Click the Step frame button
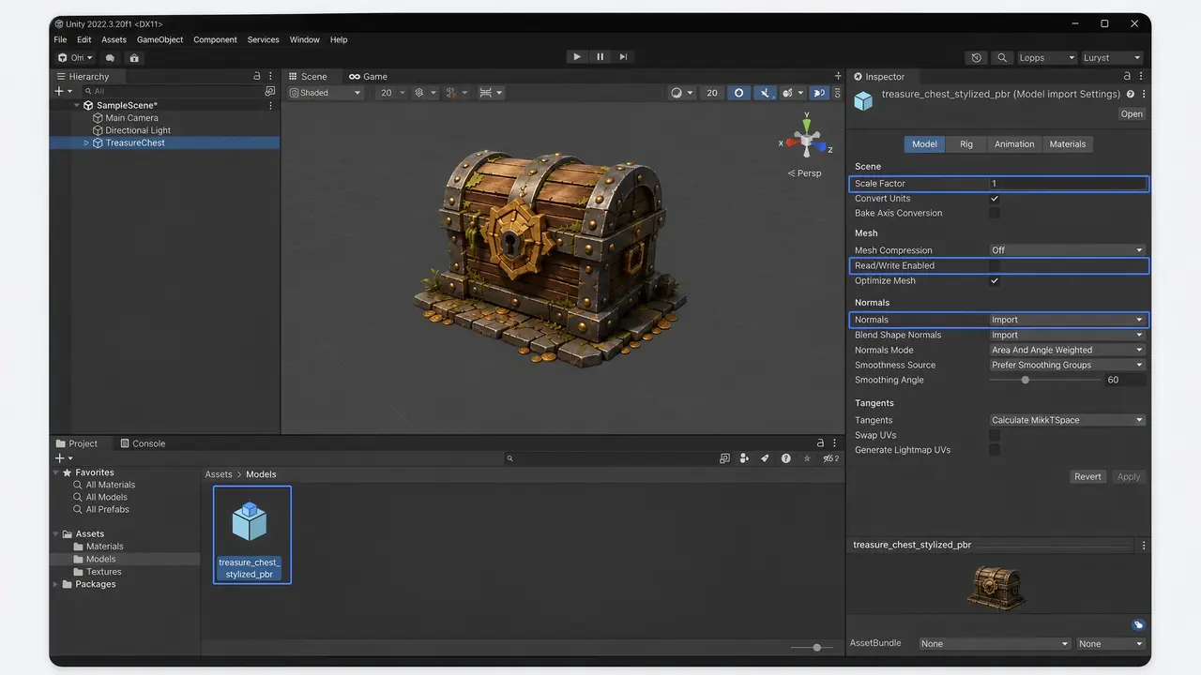Viewport: 1201px width, 675px height. [x=623, y=57]
